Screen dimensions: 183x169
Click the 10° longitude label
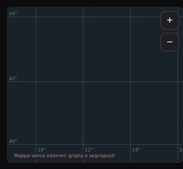(42, 150)
